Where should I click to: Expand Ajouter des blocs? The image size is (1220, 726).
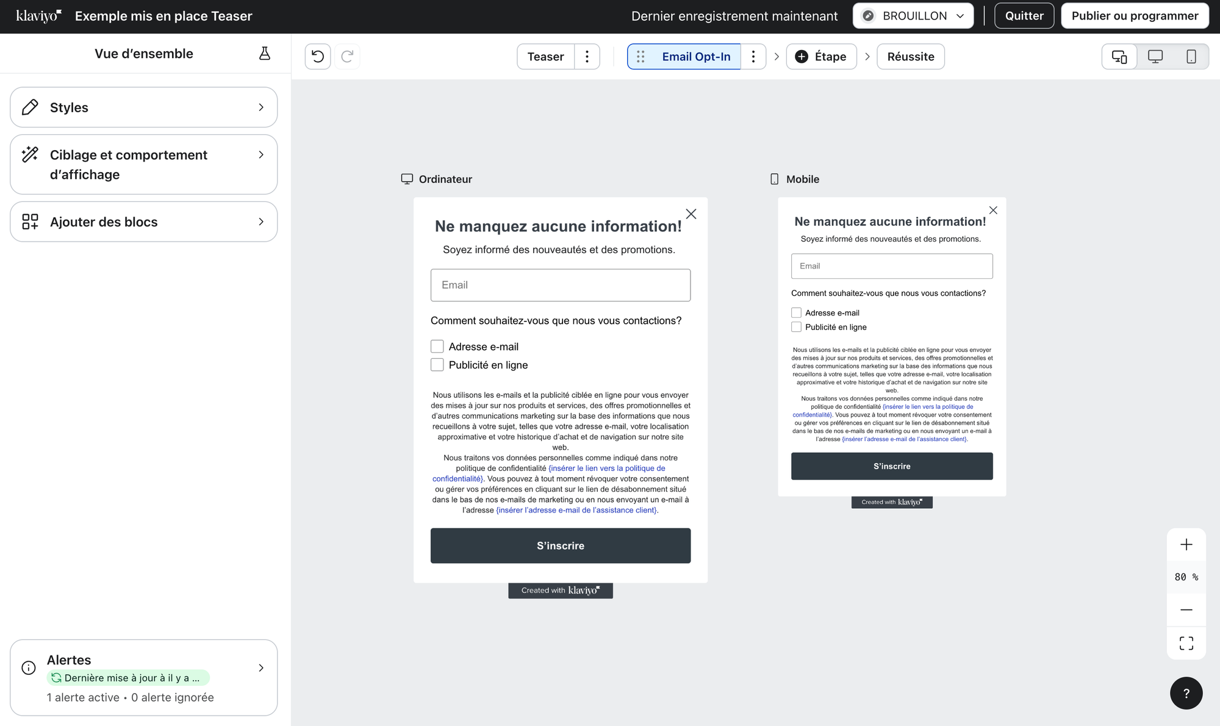coord(144,222)
